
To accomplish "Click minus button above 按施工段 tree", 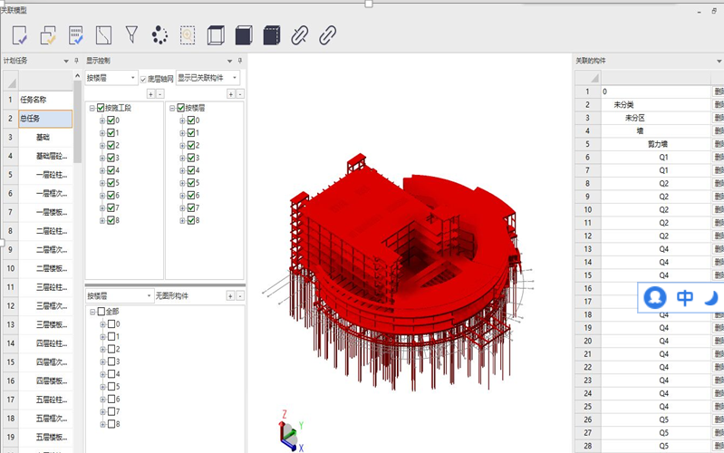I will (x=159, y=94).
